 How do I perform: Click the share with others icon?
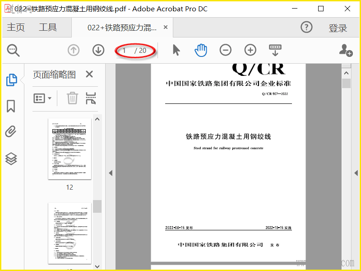coord(346,50)
